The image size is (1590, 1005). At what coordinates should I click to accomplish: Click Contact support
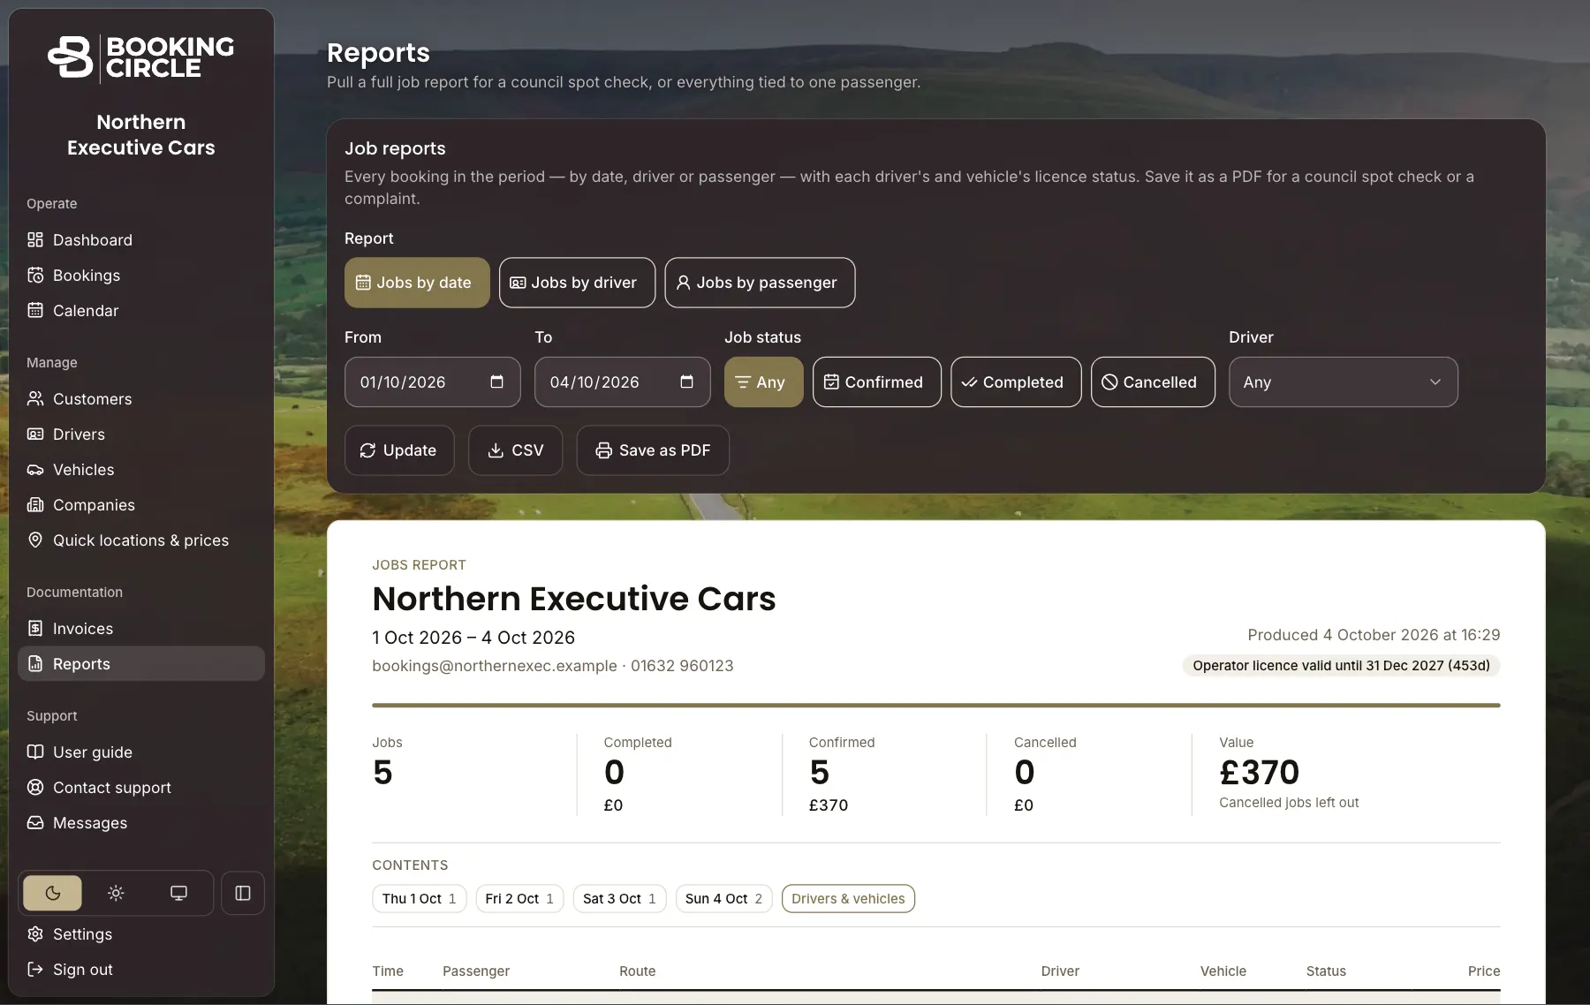click(x=141, y=788)
